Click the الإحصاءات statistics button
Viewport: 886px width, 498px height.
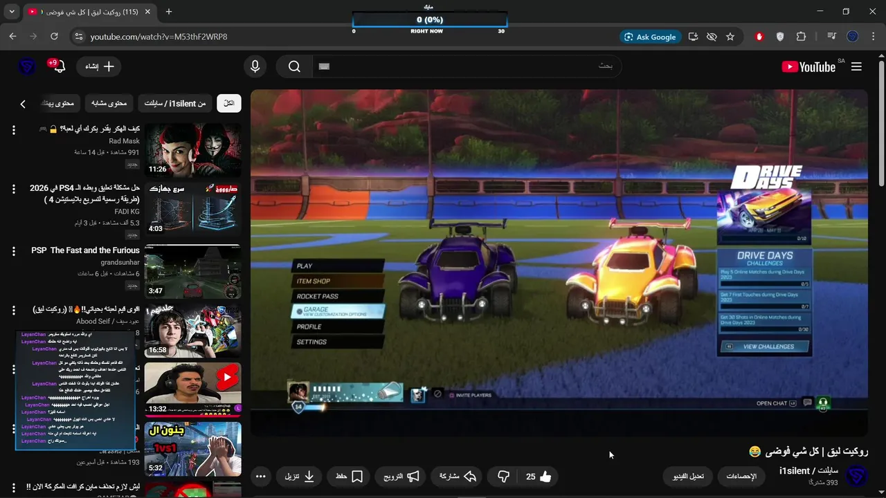pos(741,477)
